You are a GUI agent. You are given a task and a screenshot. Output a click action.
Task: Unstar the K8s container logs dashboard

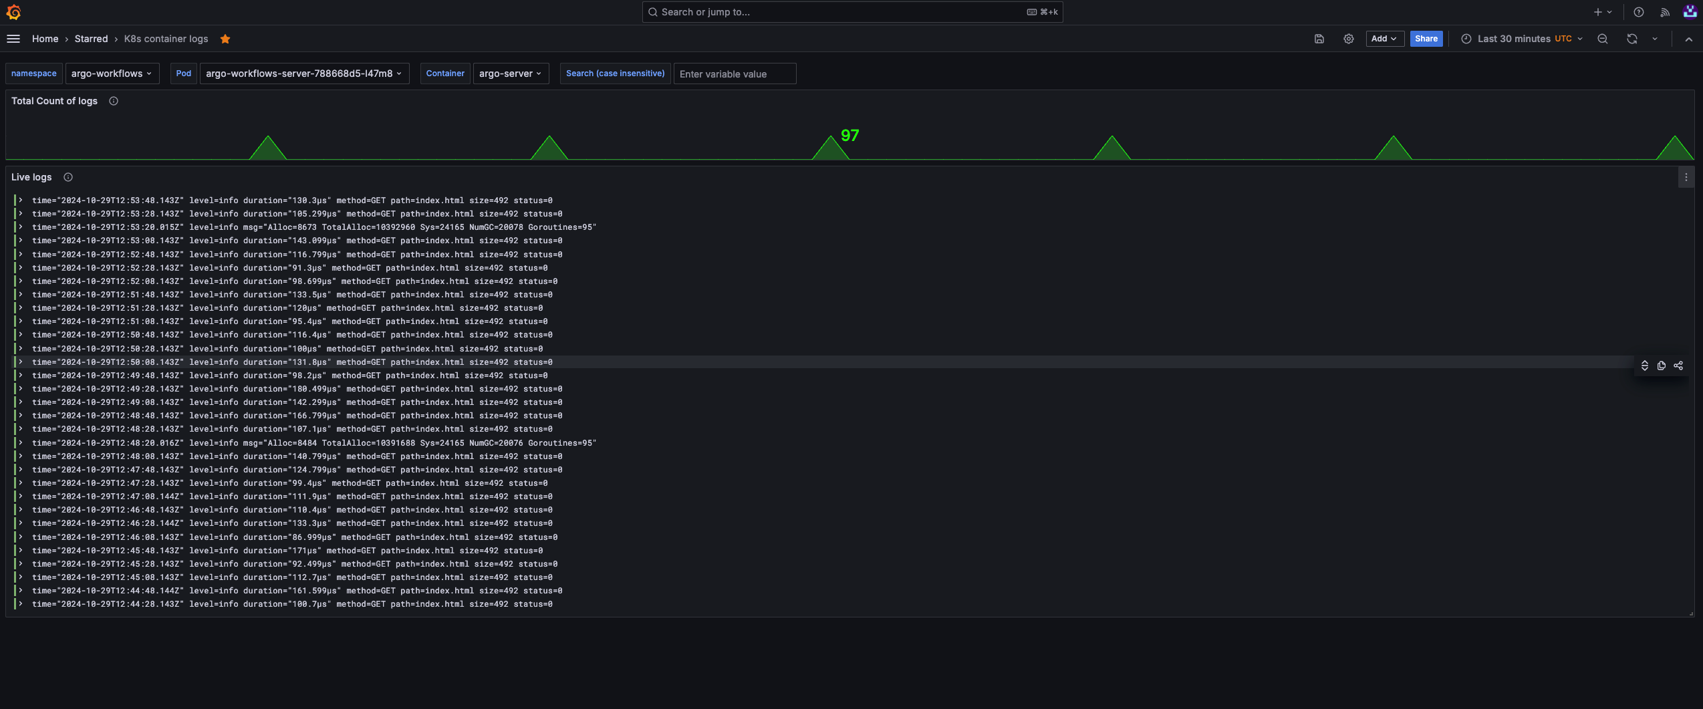point(225,39)
